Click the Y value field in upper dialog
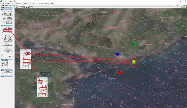Image resolution: width=187 pixels, height=108 pixels. click(x=26, y=61)
